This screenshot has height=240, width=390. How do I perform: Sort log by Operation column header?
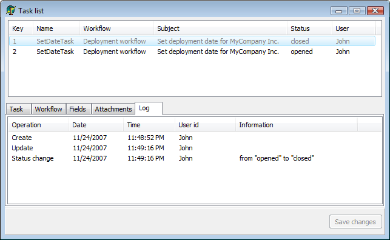39,125
